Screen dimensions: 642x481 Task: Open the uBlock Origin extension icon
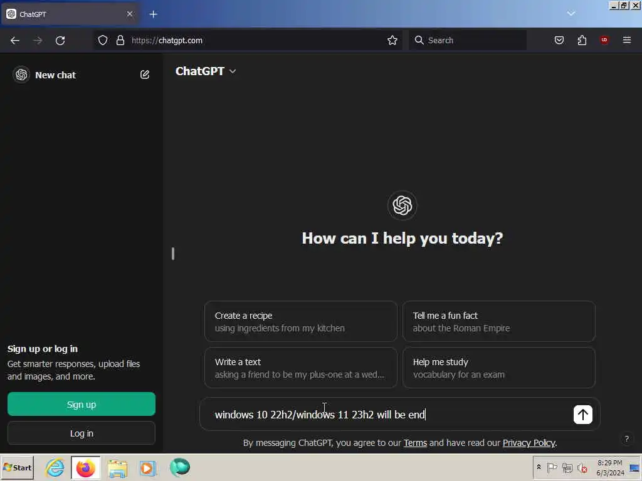coord(604,39)
